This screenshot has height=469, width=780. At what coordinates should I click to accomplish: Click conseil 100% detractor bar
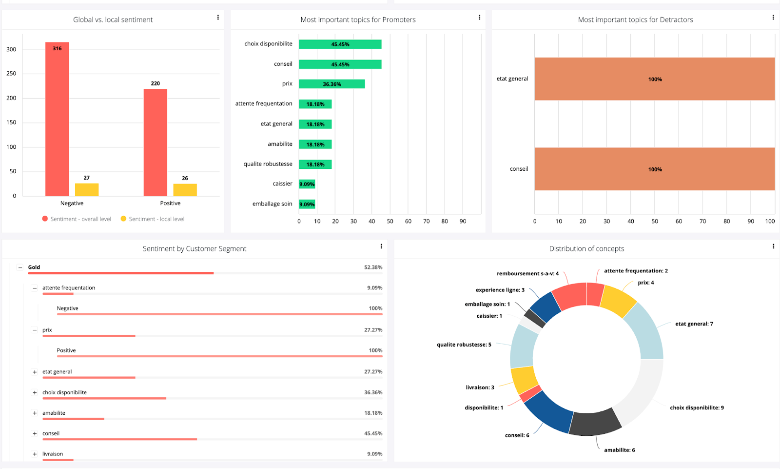click(655, 169)
